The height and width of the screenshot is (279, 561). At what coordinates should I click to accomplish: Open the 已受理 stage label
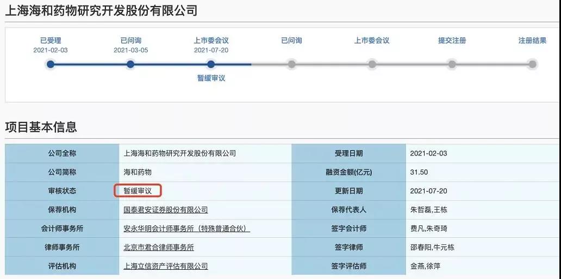(51, 41)
